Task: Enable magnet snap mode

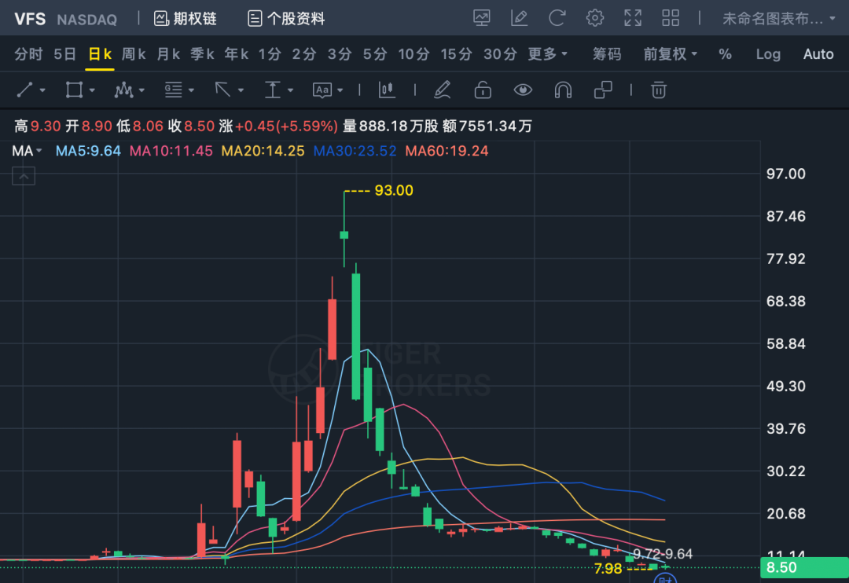Action: coord(563,90)
